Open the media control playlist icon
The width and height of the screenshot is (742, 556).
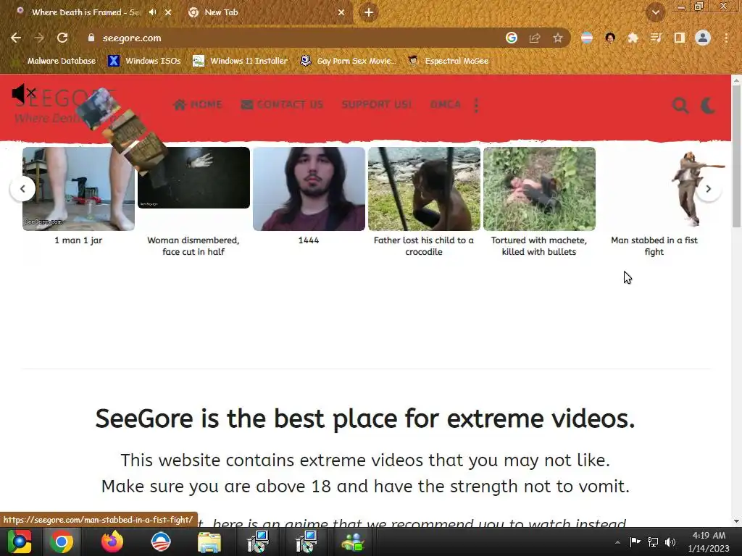pos(656,38)
